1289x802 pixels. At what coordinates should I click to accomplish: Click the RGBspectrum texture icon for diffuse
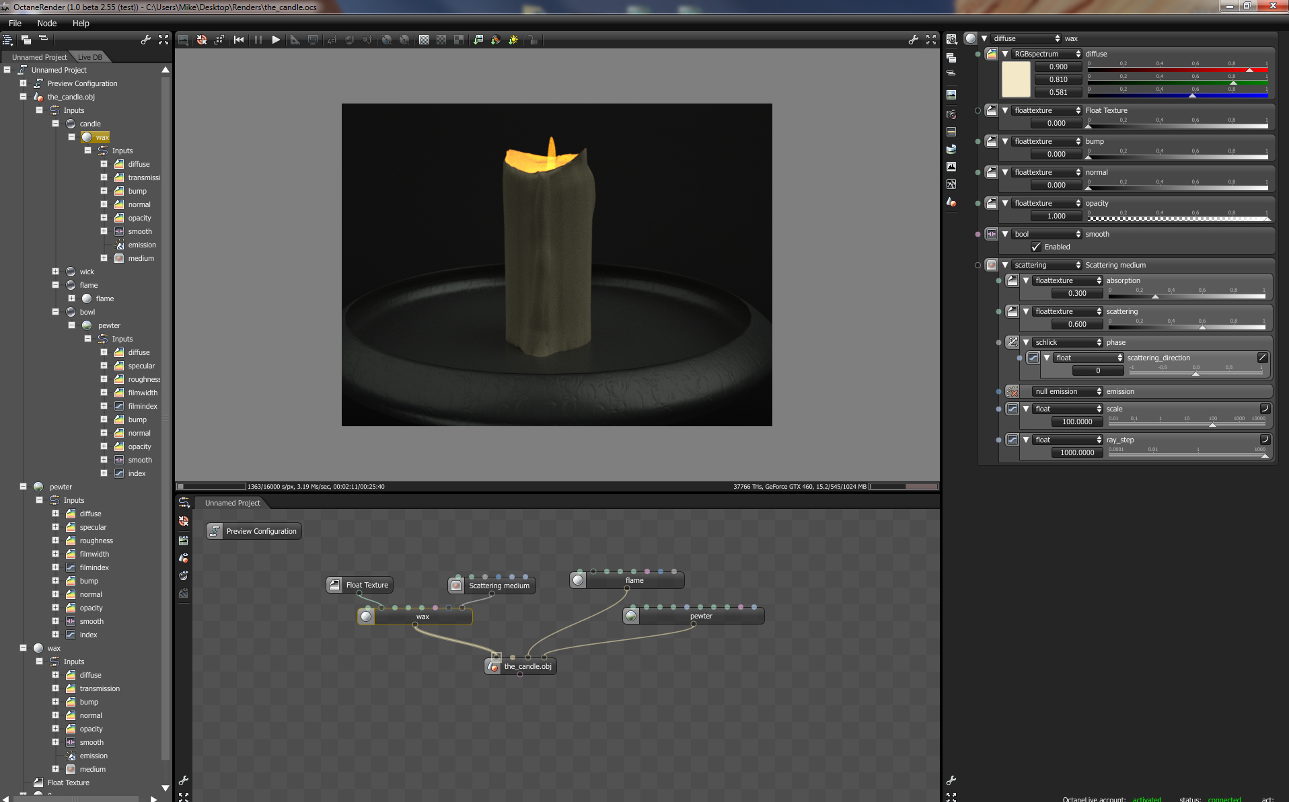992,54
